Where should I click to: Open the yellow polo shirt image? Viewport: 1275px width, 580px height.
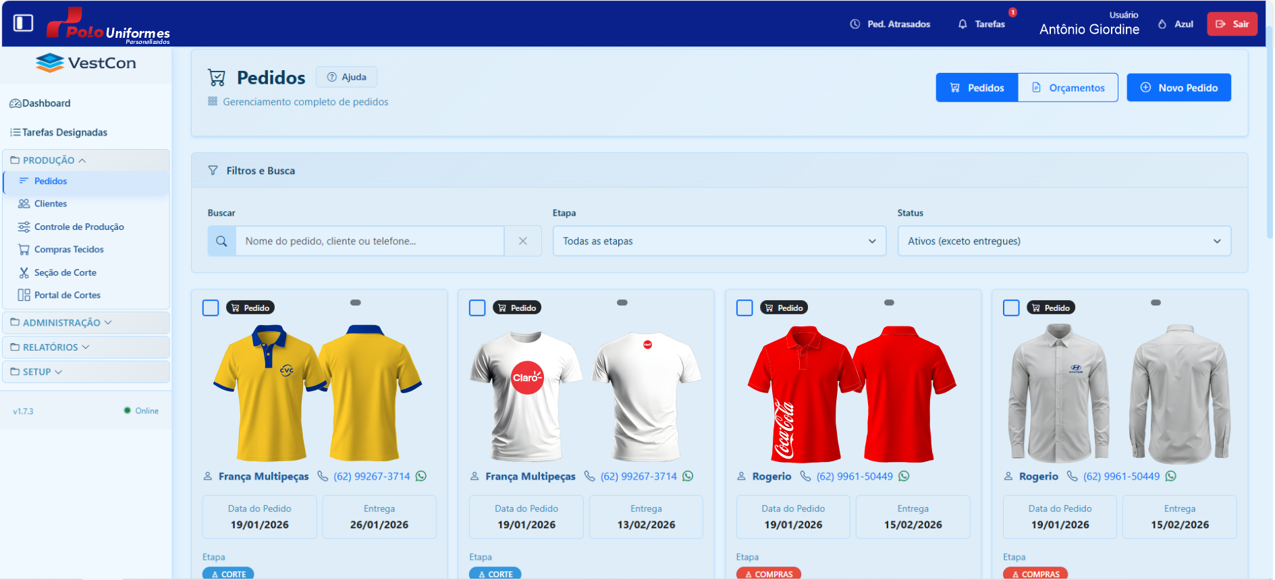click(318, 393)
